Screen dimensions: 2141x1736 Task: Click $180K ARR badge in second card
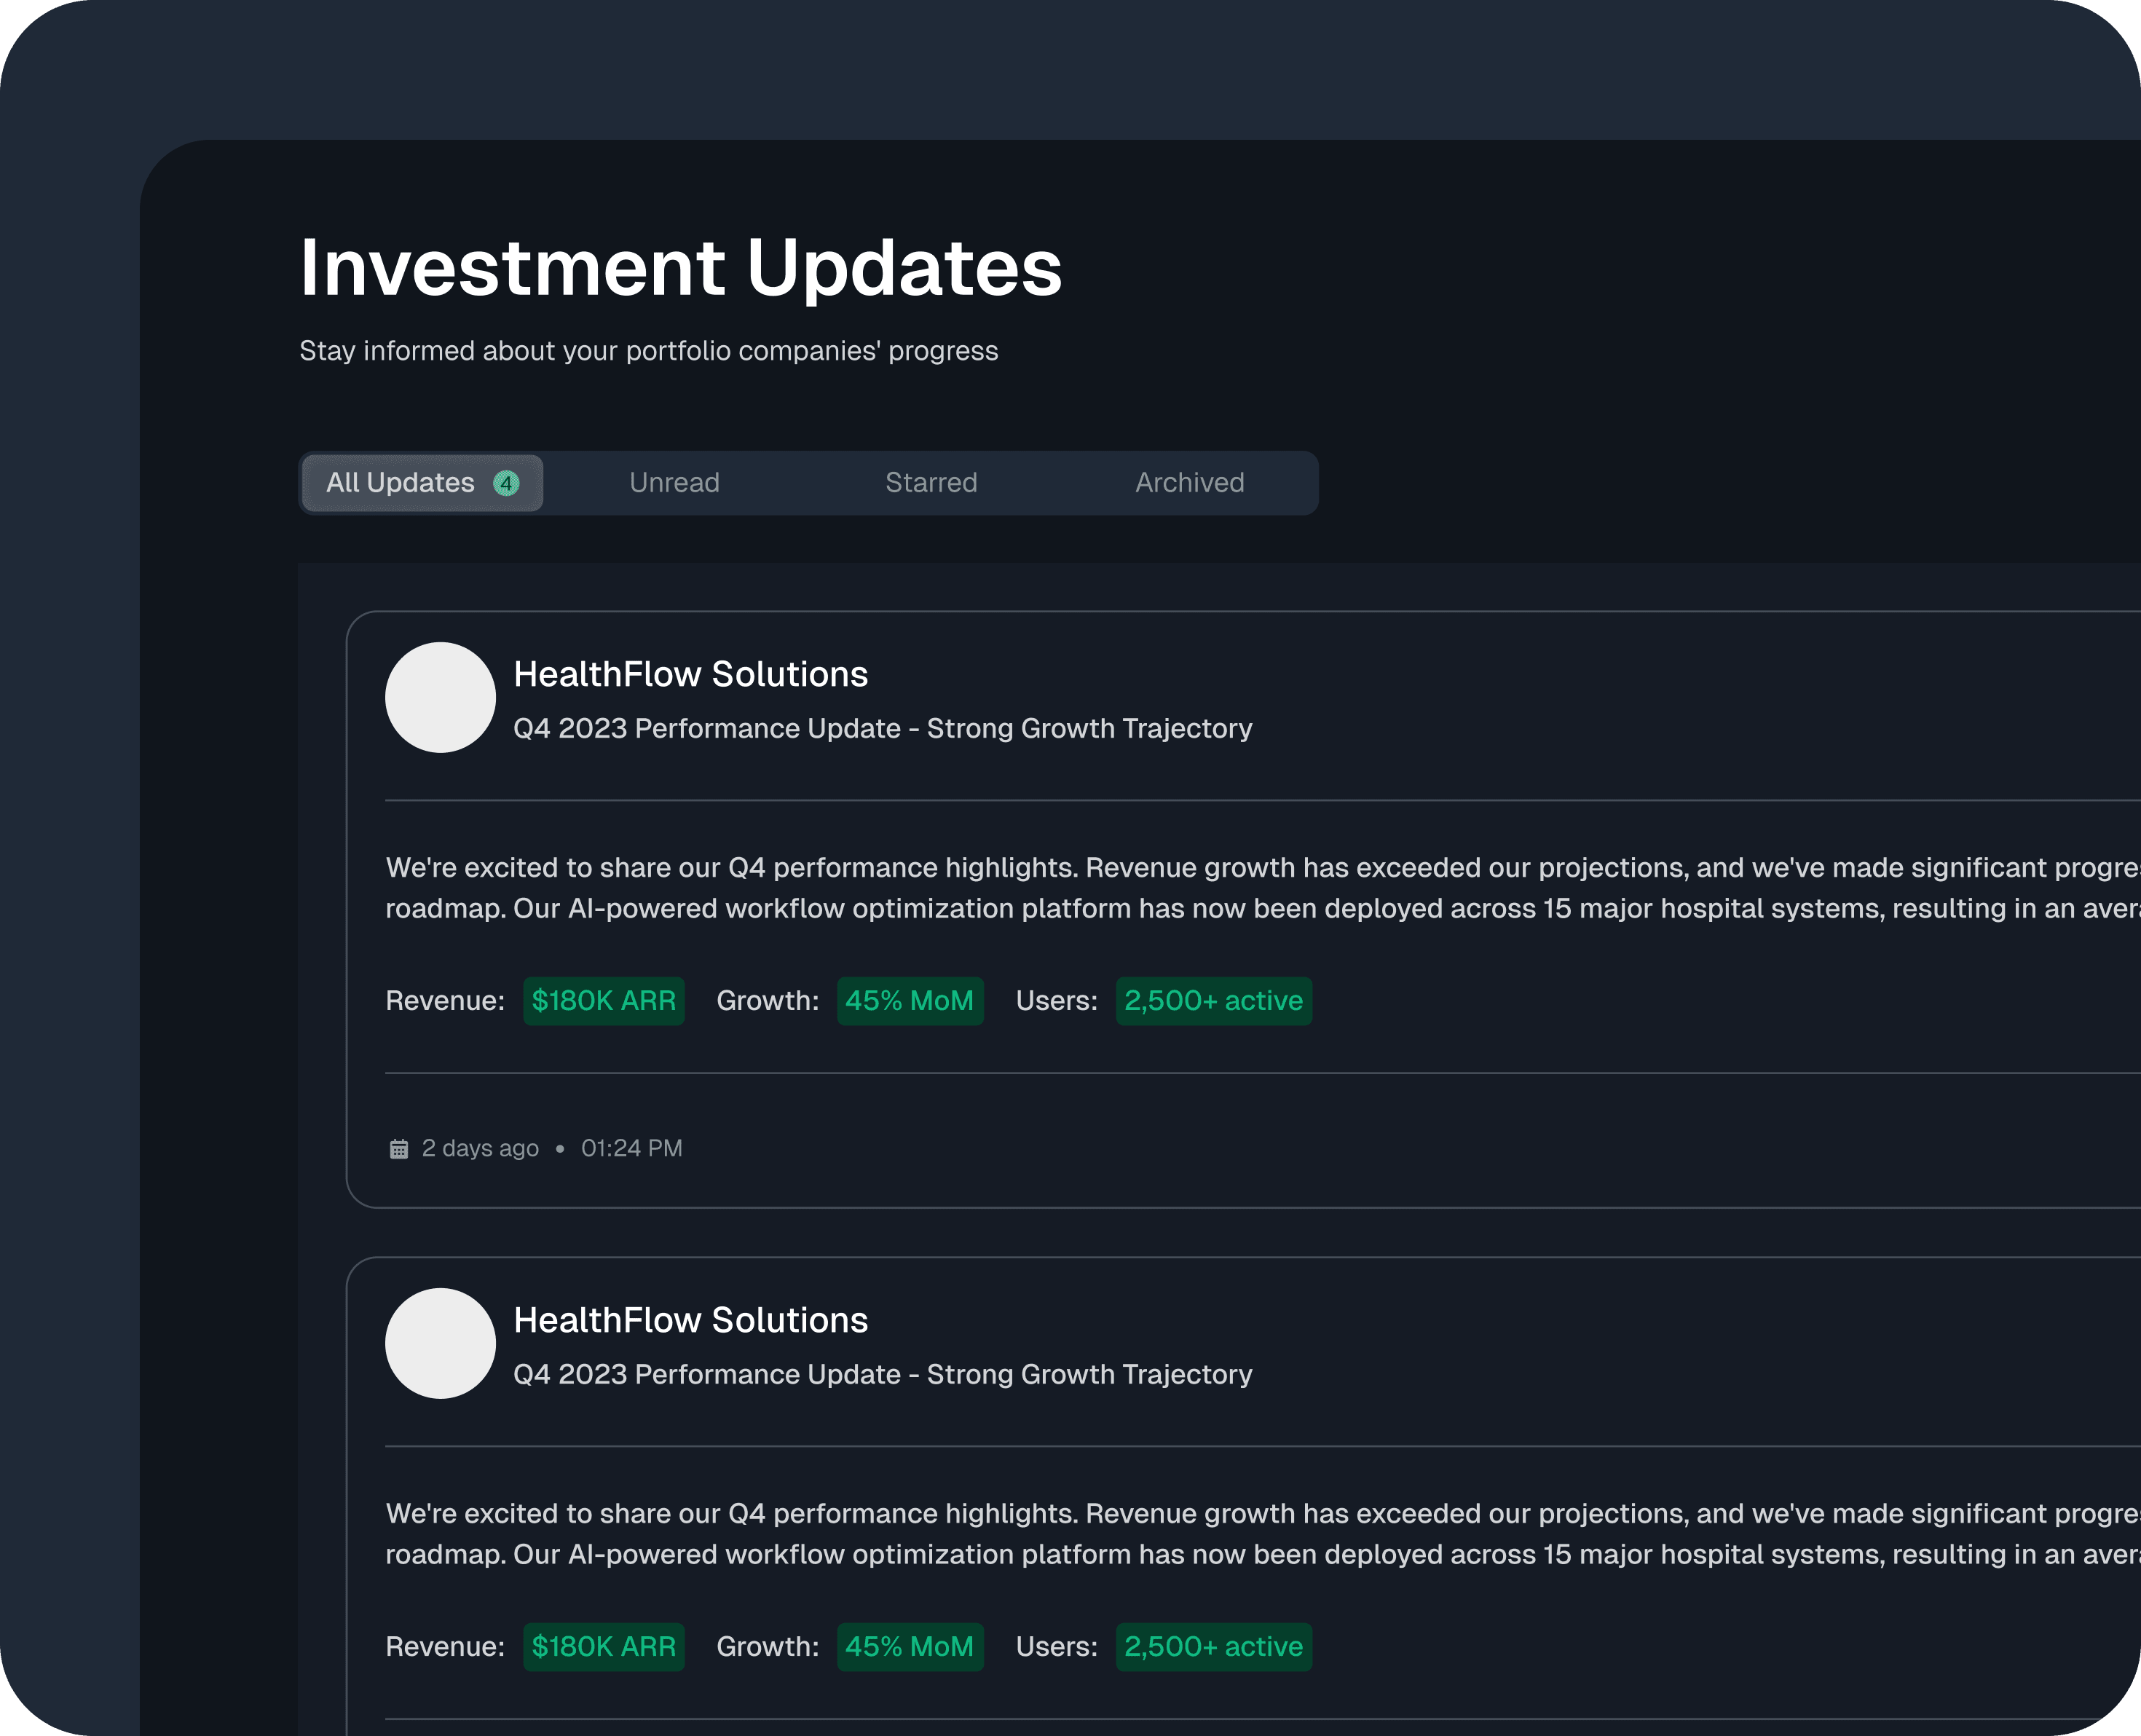pyautogui.click(x=603, y=1647)
